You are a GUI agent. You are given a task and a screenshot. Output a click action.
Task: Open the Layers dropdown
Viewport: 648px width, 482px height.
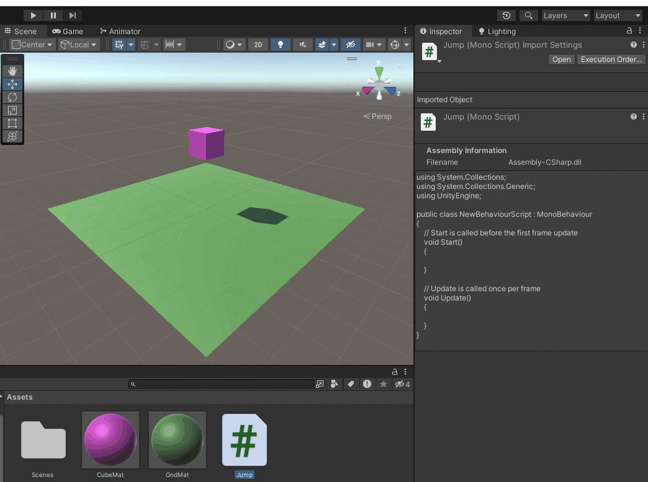[x=565, y=15]
